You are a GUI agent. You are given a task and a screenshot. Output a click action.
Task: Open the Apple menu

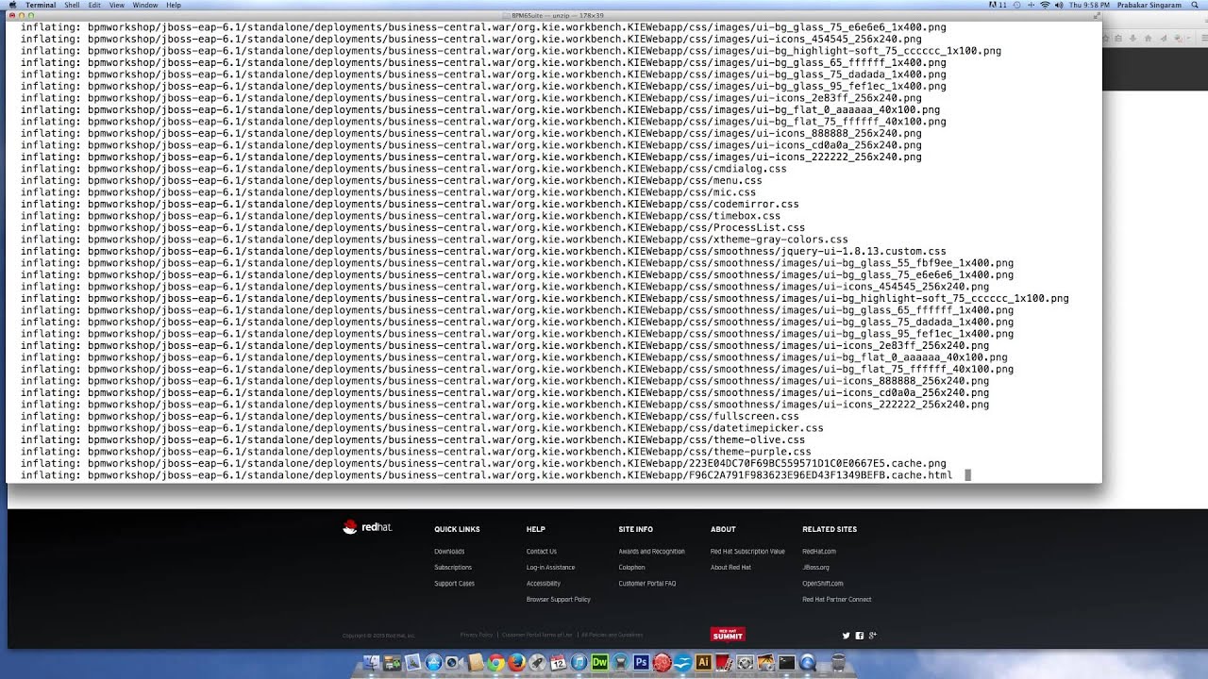point(12,6)
